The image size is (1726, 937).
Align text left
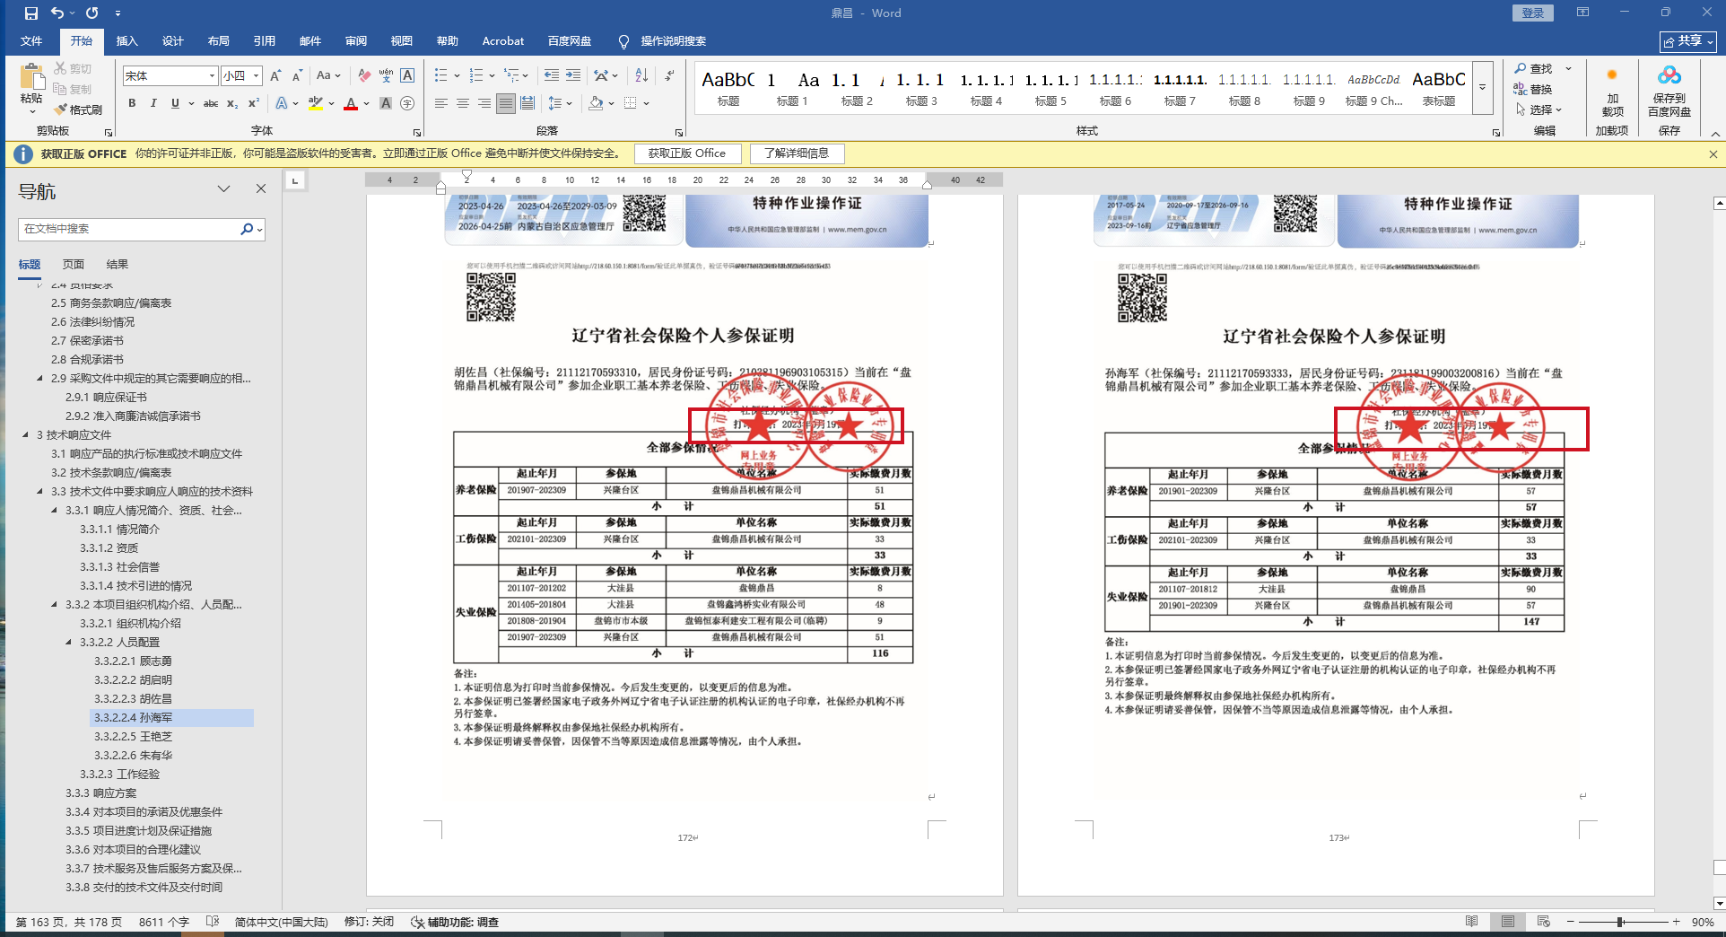pyautogui.click(x=440, y=103)
